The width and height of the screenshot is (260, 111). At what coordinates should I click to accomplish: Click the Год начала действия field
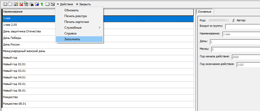pyautogui.click(x=245, y=57)
